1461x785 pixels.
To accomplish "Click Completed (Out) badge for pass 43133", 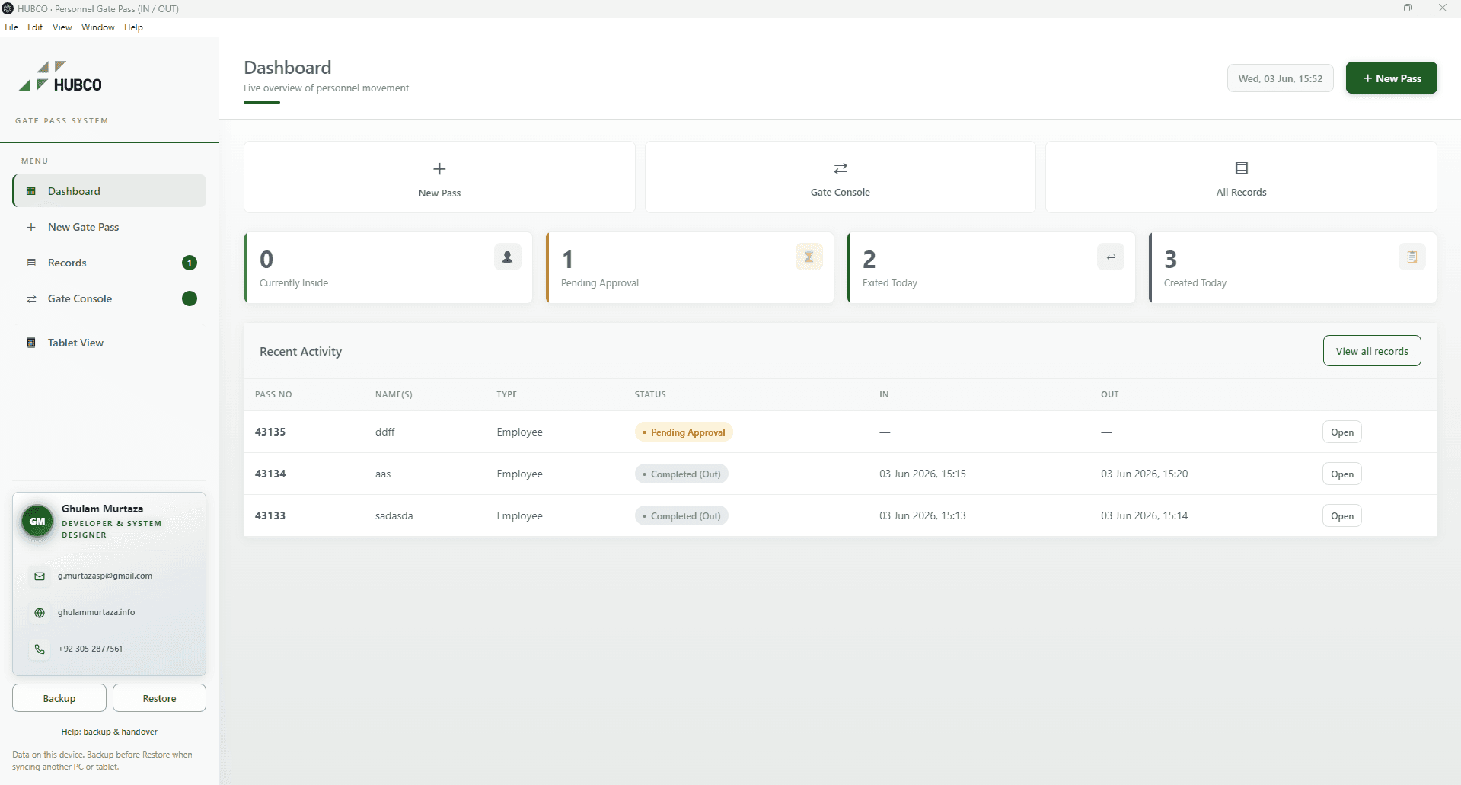I will (681, 516).
